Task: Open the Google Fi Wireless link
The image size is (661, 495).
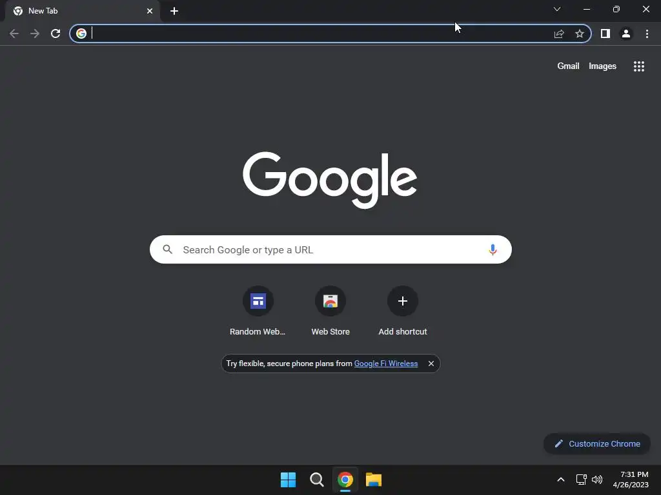Action: pos(386,364)
